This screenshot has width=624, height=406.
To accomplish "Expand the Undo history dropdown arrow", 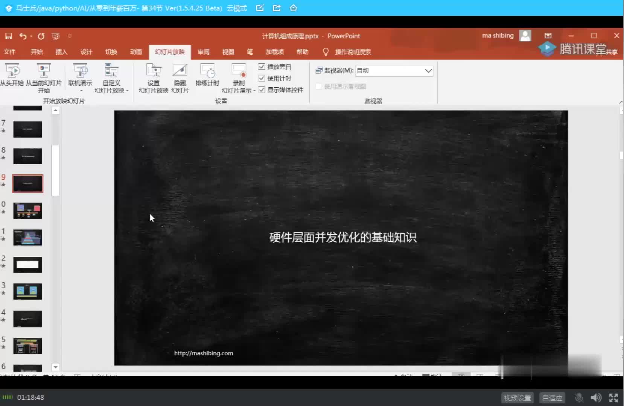I will pyautogui.click(x=31, y=36).
